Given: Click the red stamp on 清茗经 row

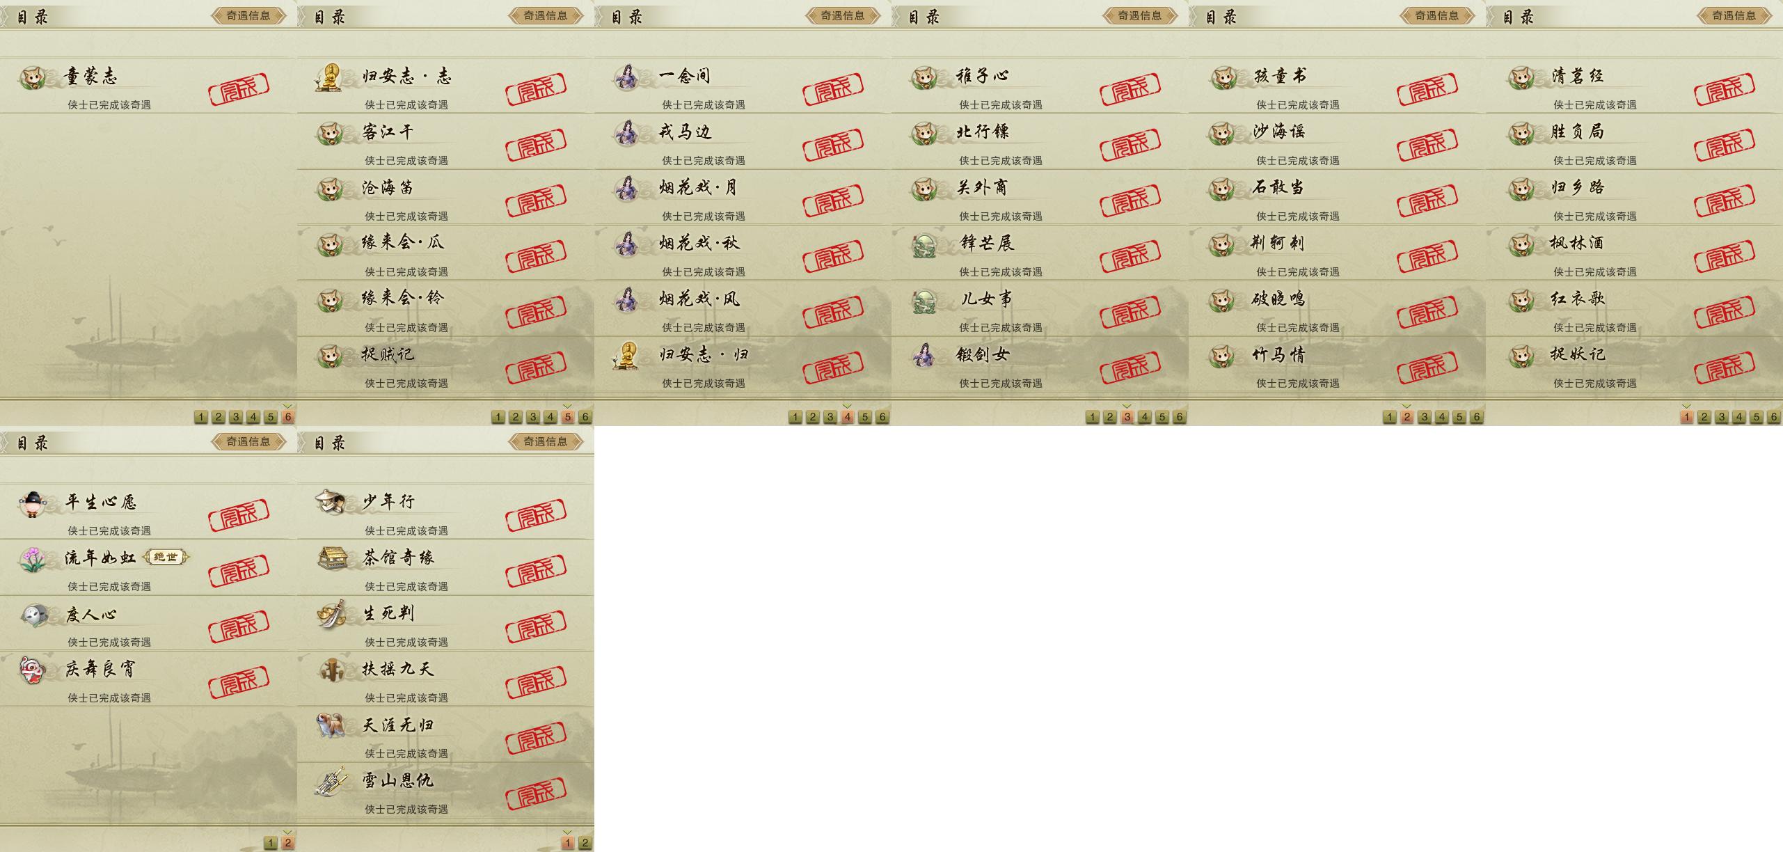Looking at the screenshot, I should 1725,88.
